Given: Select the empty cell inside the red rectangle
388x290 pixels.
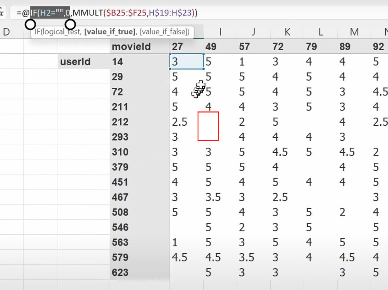Looking at the screenshot, I should point(208,126).
